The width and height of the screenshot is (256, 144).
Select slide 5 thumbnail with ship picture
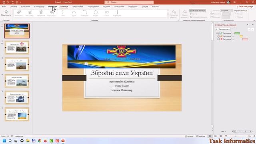point(17,98)
